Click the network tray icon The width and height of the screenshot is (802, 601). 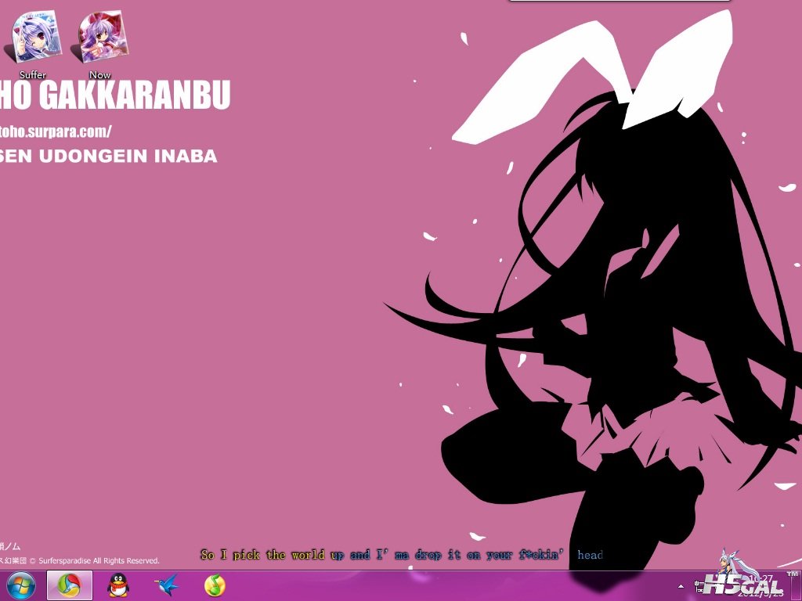pyautogui.click(x=699, y=585)
